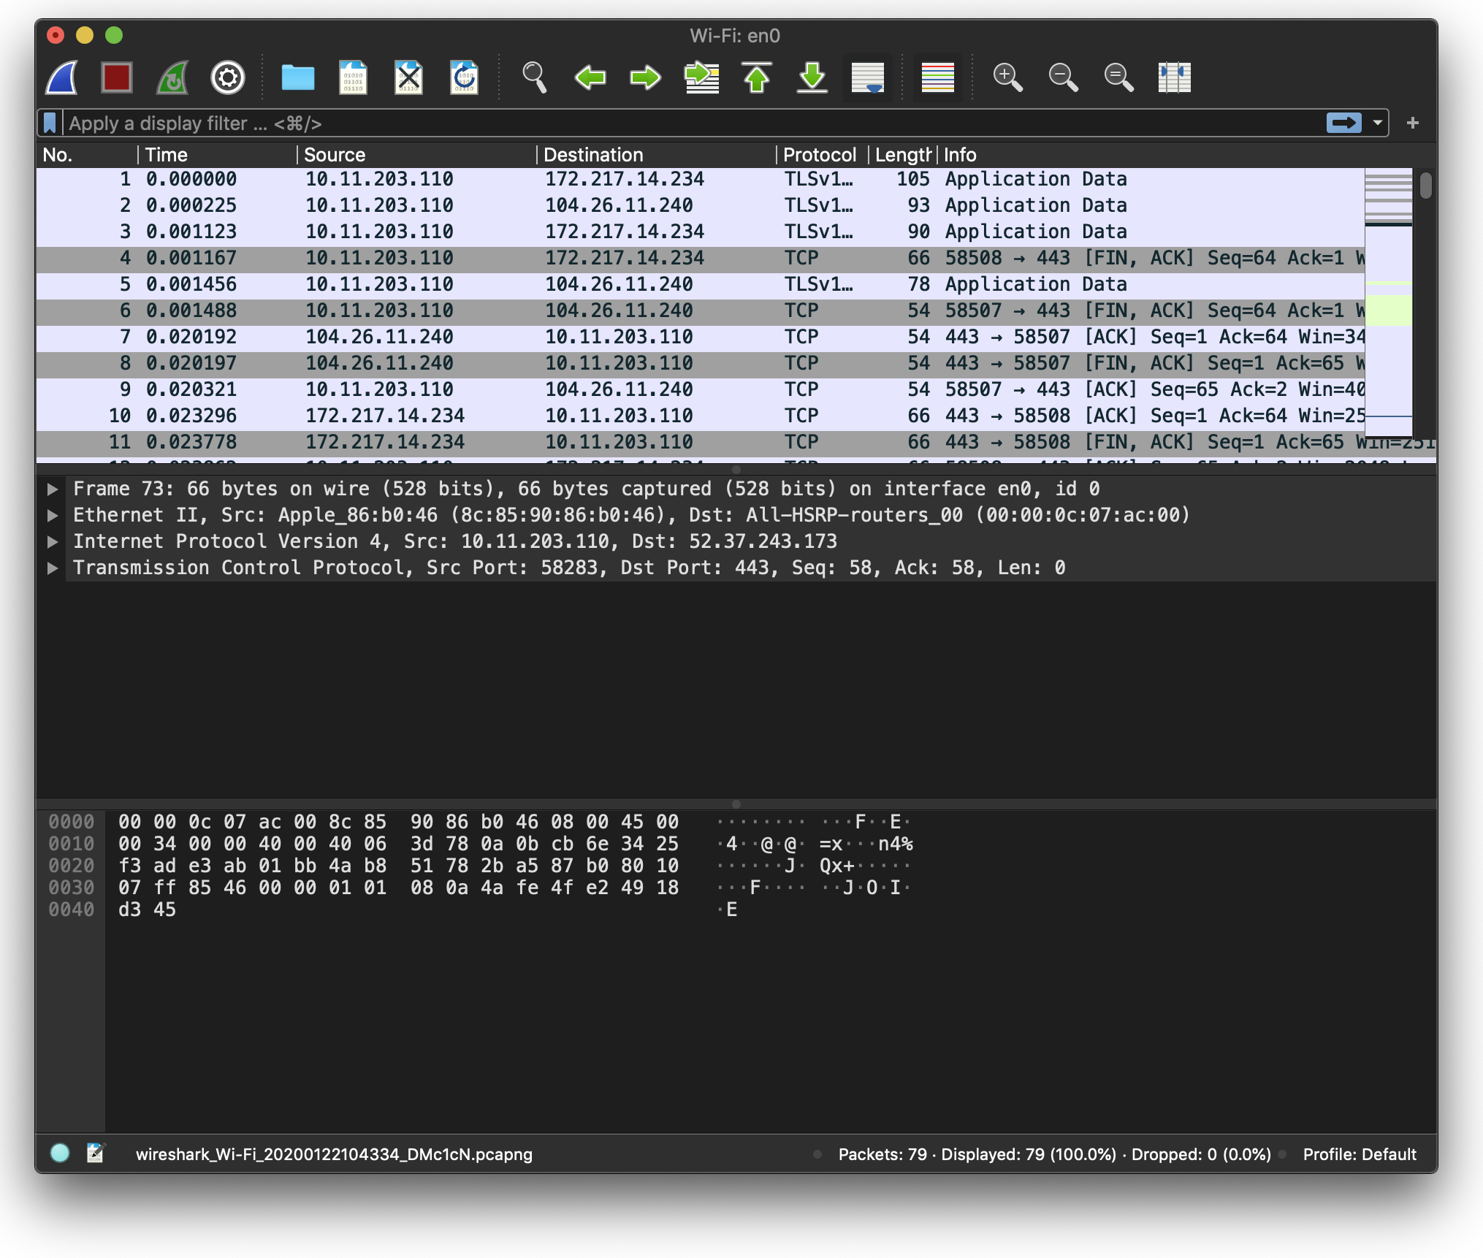Save this capture file
This screenshot has width=1483, height=1258.
[354, 77]
